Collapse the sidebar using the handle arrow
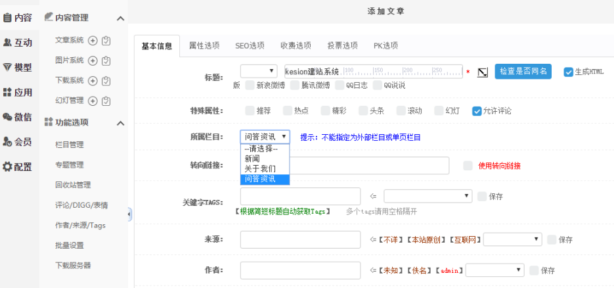Image resolution: width=614 pixels, height=288 pixels. [129, 214]
